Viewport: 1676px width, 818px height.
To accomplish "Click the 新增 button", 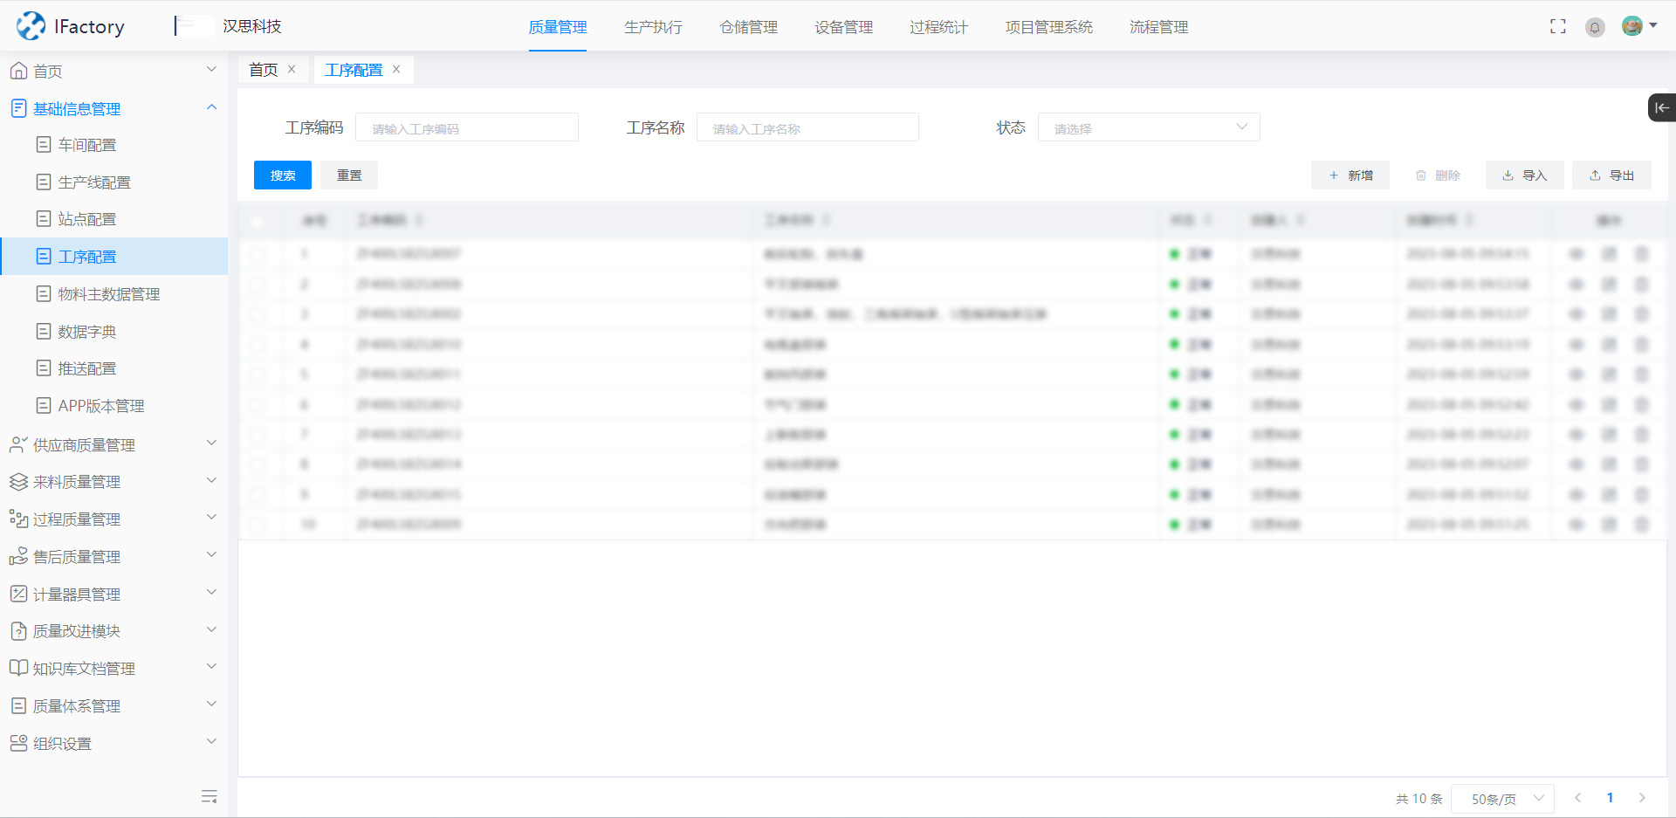I will pyautogui.click(x=1350, y=175).
